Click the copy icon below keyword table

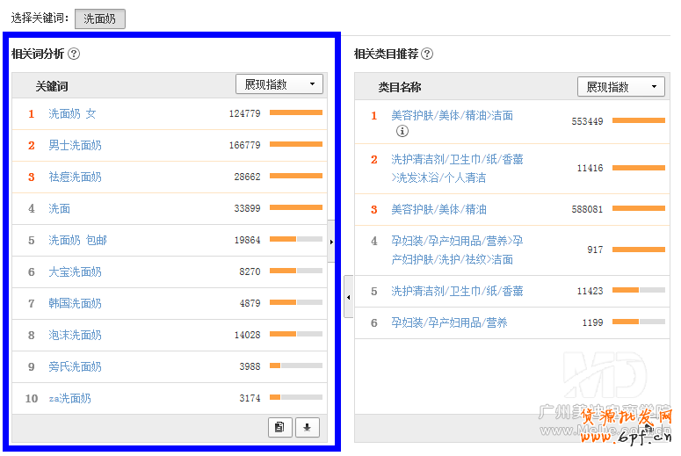[x=279, y=427]
